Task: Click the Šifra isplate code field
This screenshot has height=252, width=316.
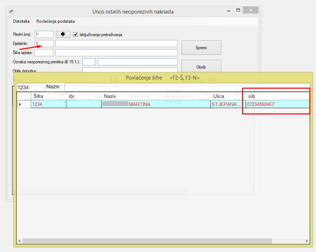Action: coord(44,53)
